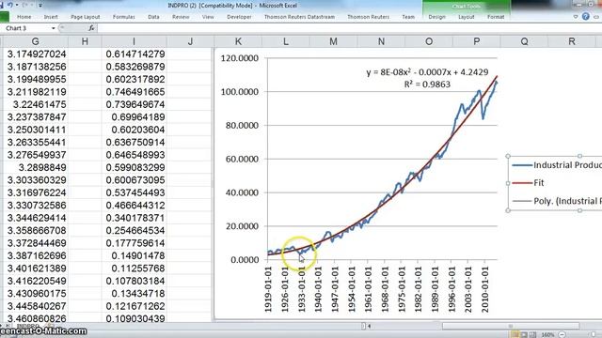Screen dimensions: 602x338
Task: Select column G header
Action: pyautogui.click(x=35, y=41)
